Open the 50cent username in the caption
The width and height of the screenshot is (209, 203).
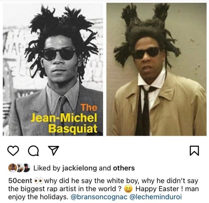coord(20,181)
